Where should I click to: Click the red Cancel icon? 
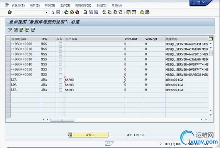click(x=77, y=12)
